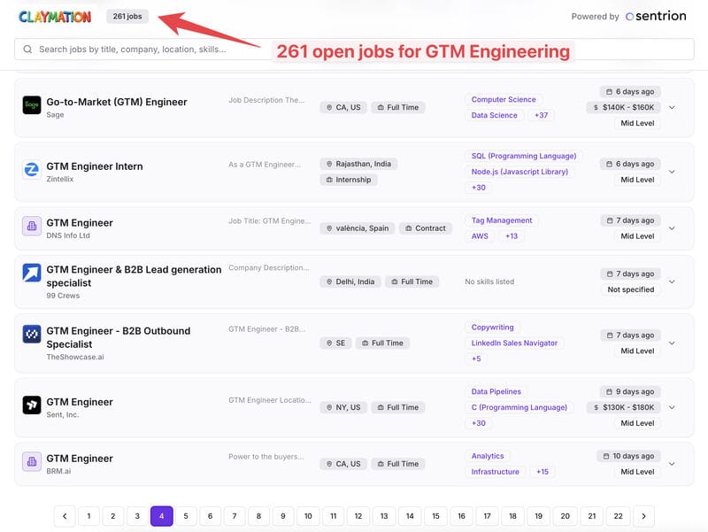
Task: Click the valència, Spain location chip
Action: [x=358, y=228]
